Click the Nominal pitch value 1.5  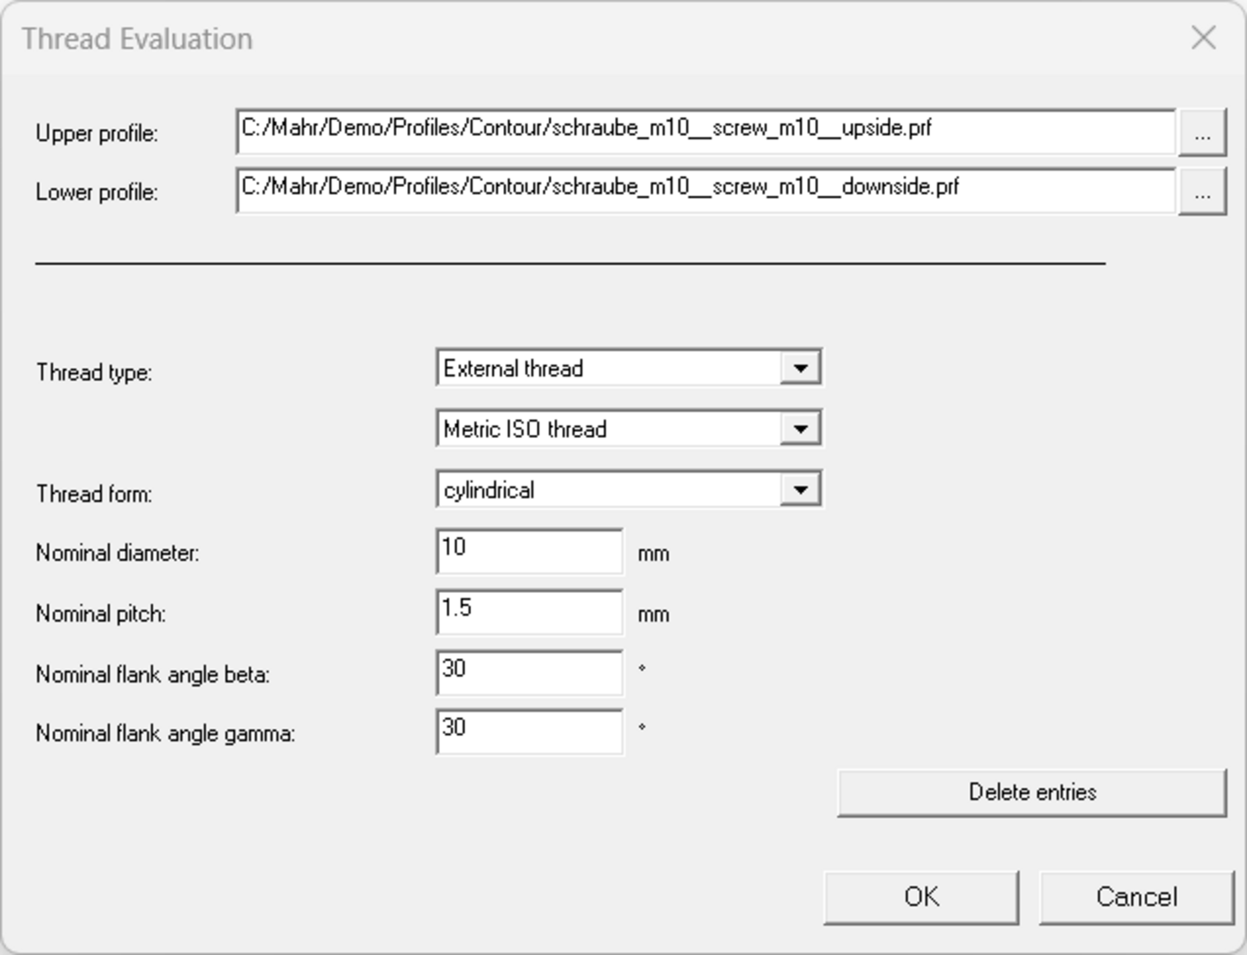tap(528, 612)
